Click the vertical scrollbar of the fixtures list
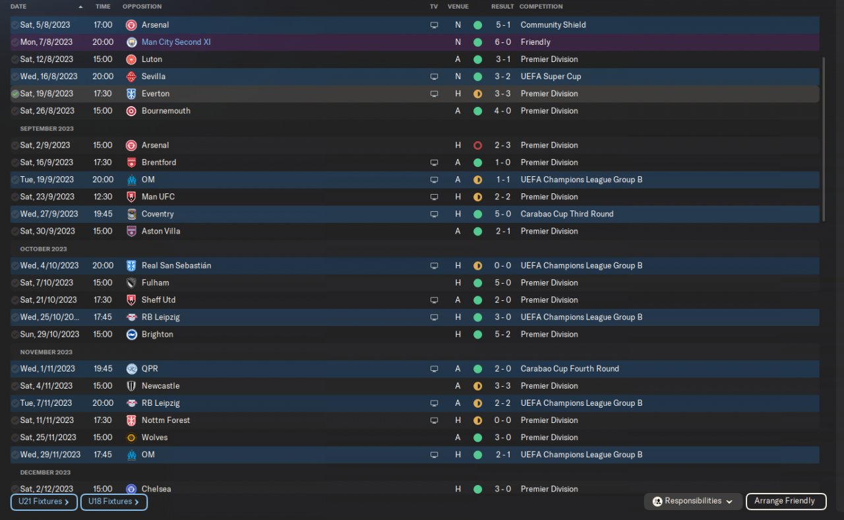The width and height of the screenshot is (844, 520). tap(824, 139)
